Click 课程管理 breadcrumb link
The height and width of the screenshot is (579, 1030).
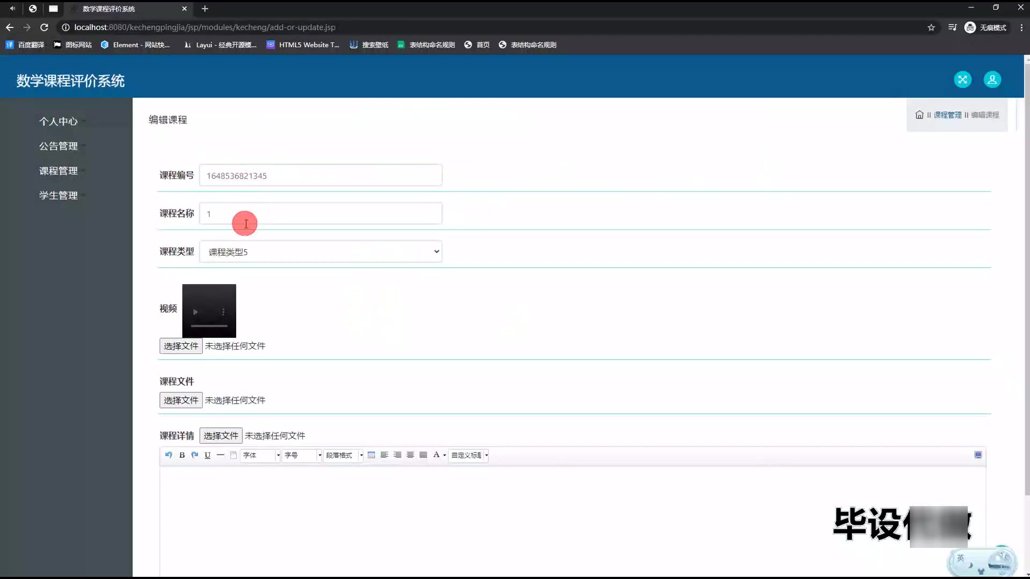[x=947, y=115]
